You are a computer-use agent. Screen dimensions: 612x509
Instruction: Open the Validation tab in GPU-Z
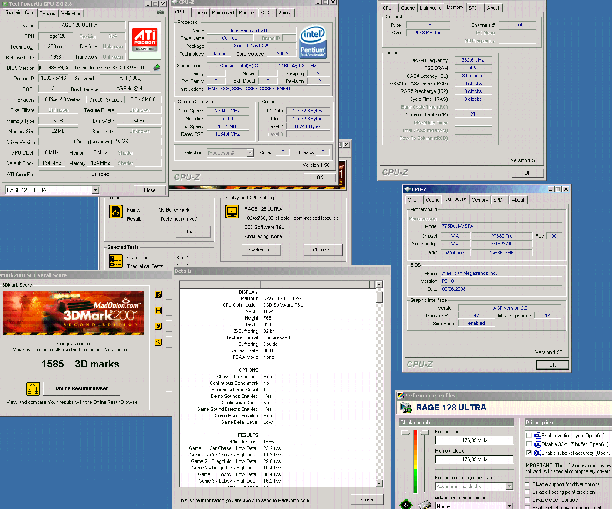(x=71, y=13)
